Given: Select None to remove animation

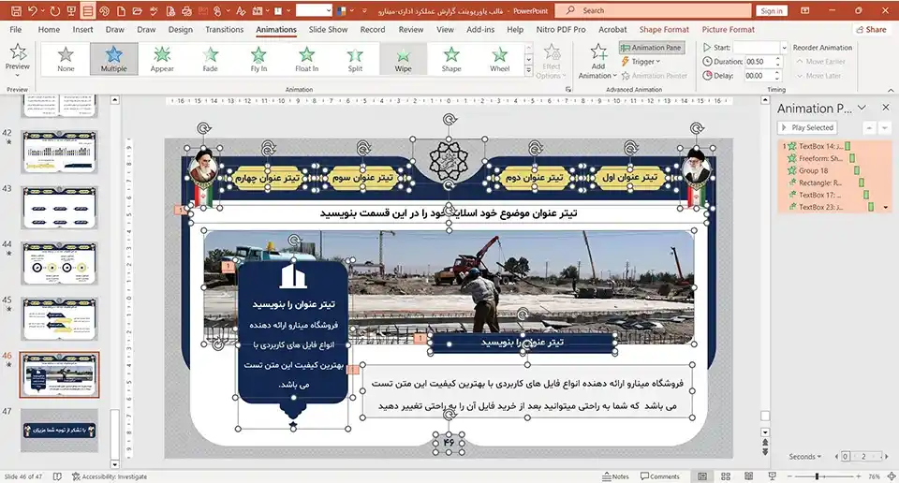Looking at the screenshot, I should (x=66, y=59).
